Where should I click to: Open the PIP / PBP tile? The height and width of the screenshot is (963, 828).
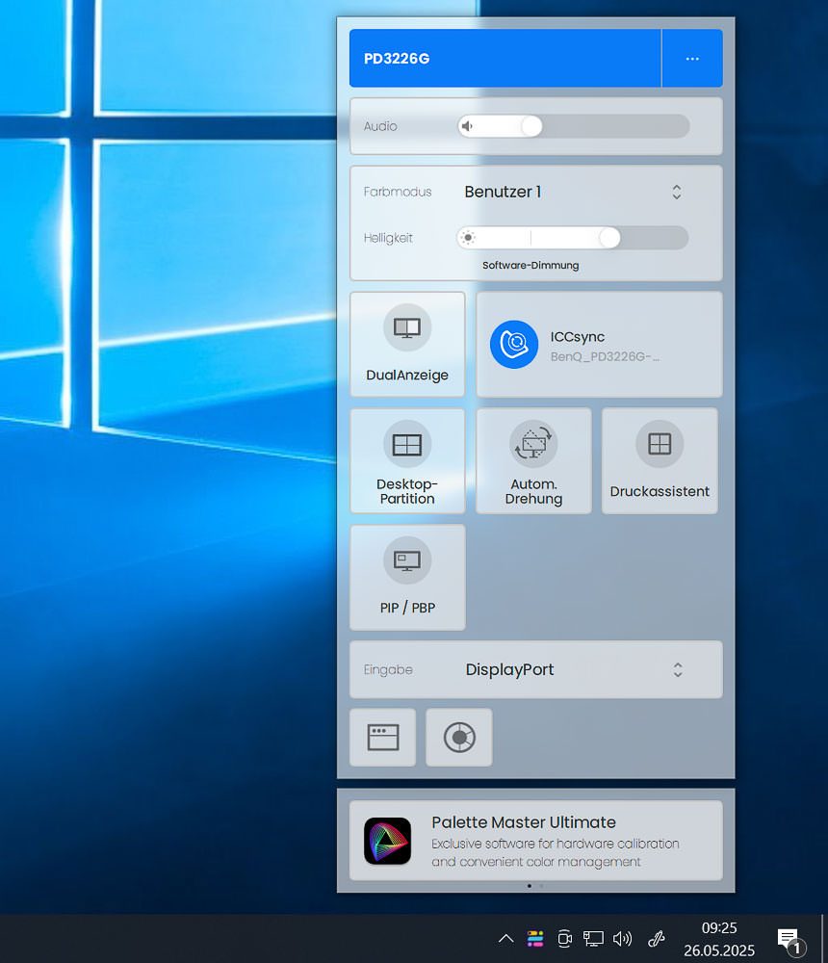(x=407, y=577)
